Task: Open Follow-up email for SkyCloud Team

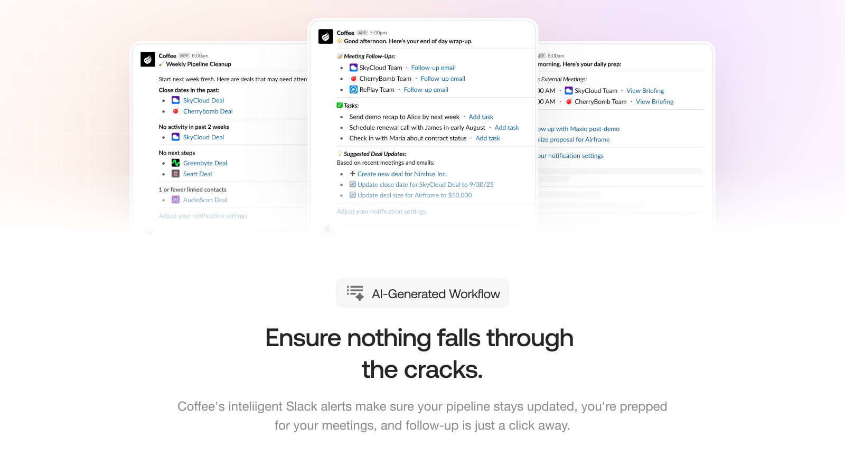Action: (433, 68)
